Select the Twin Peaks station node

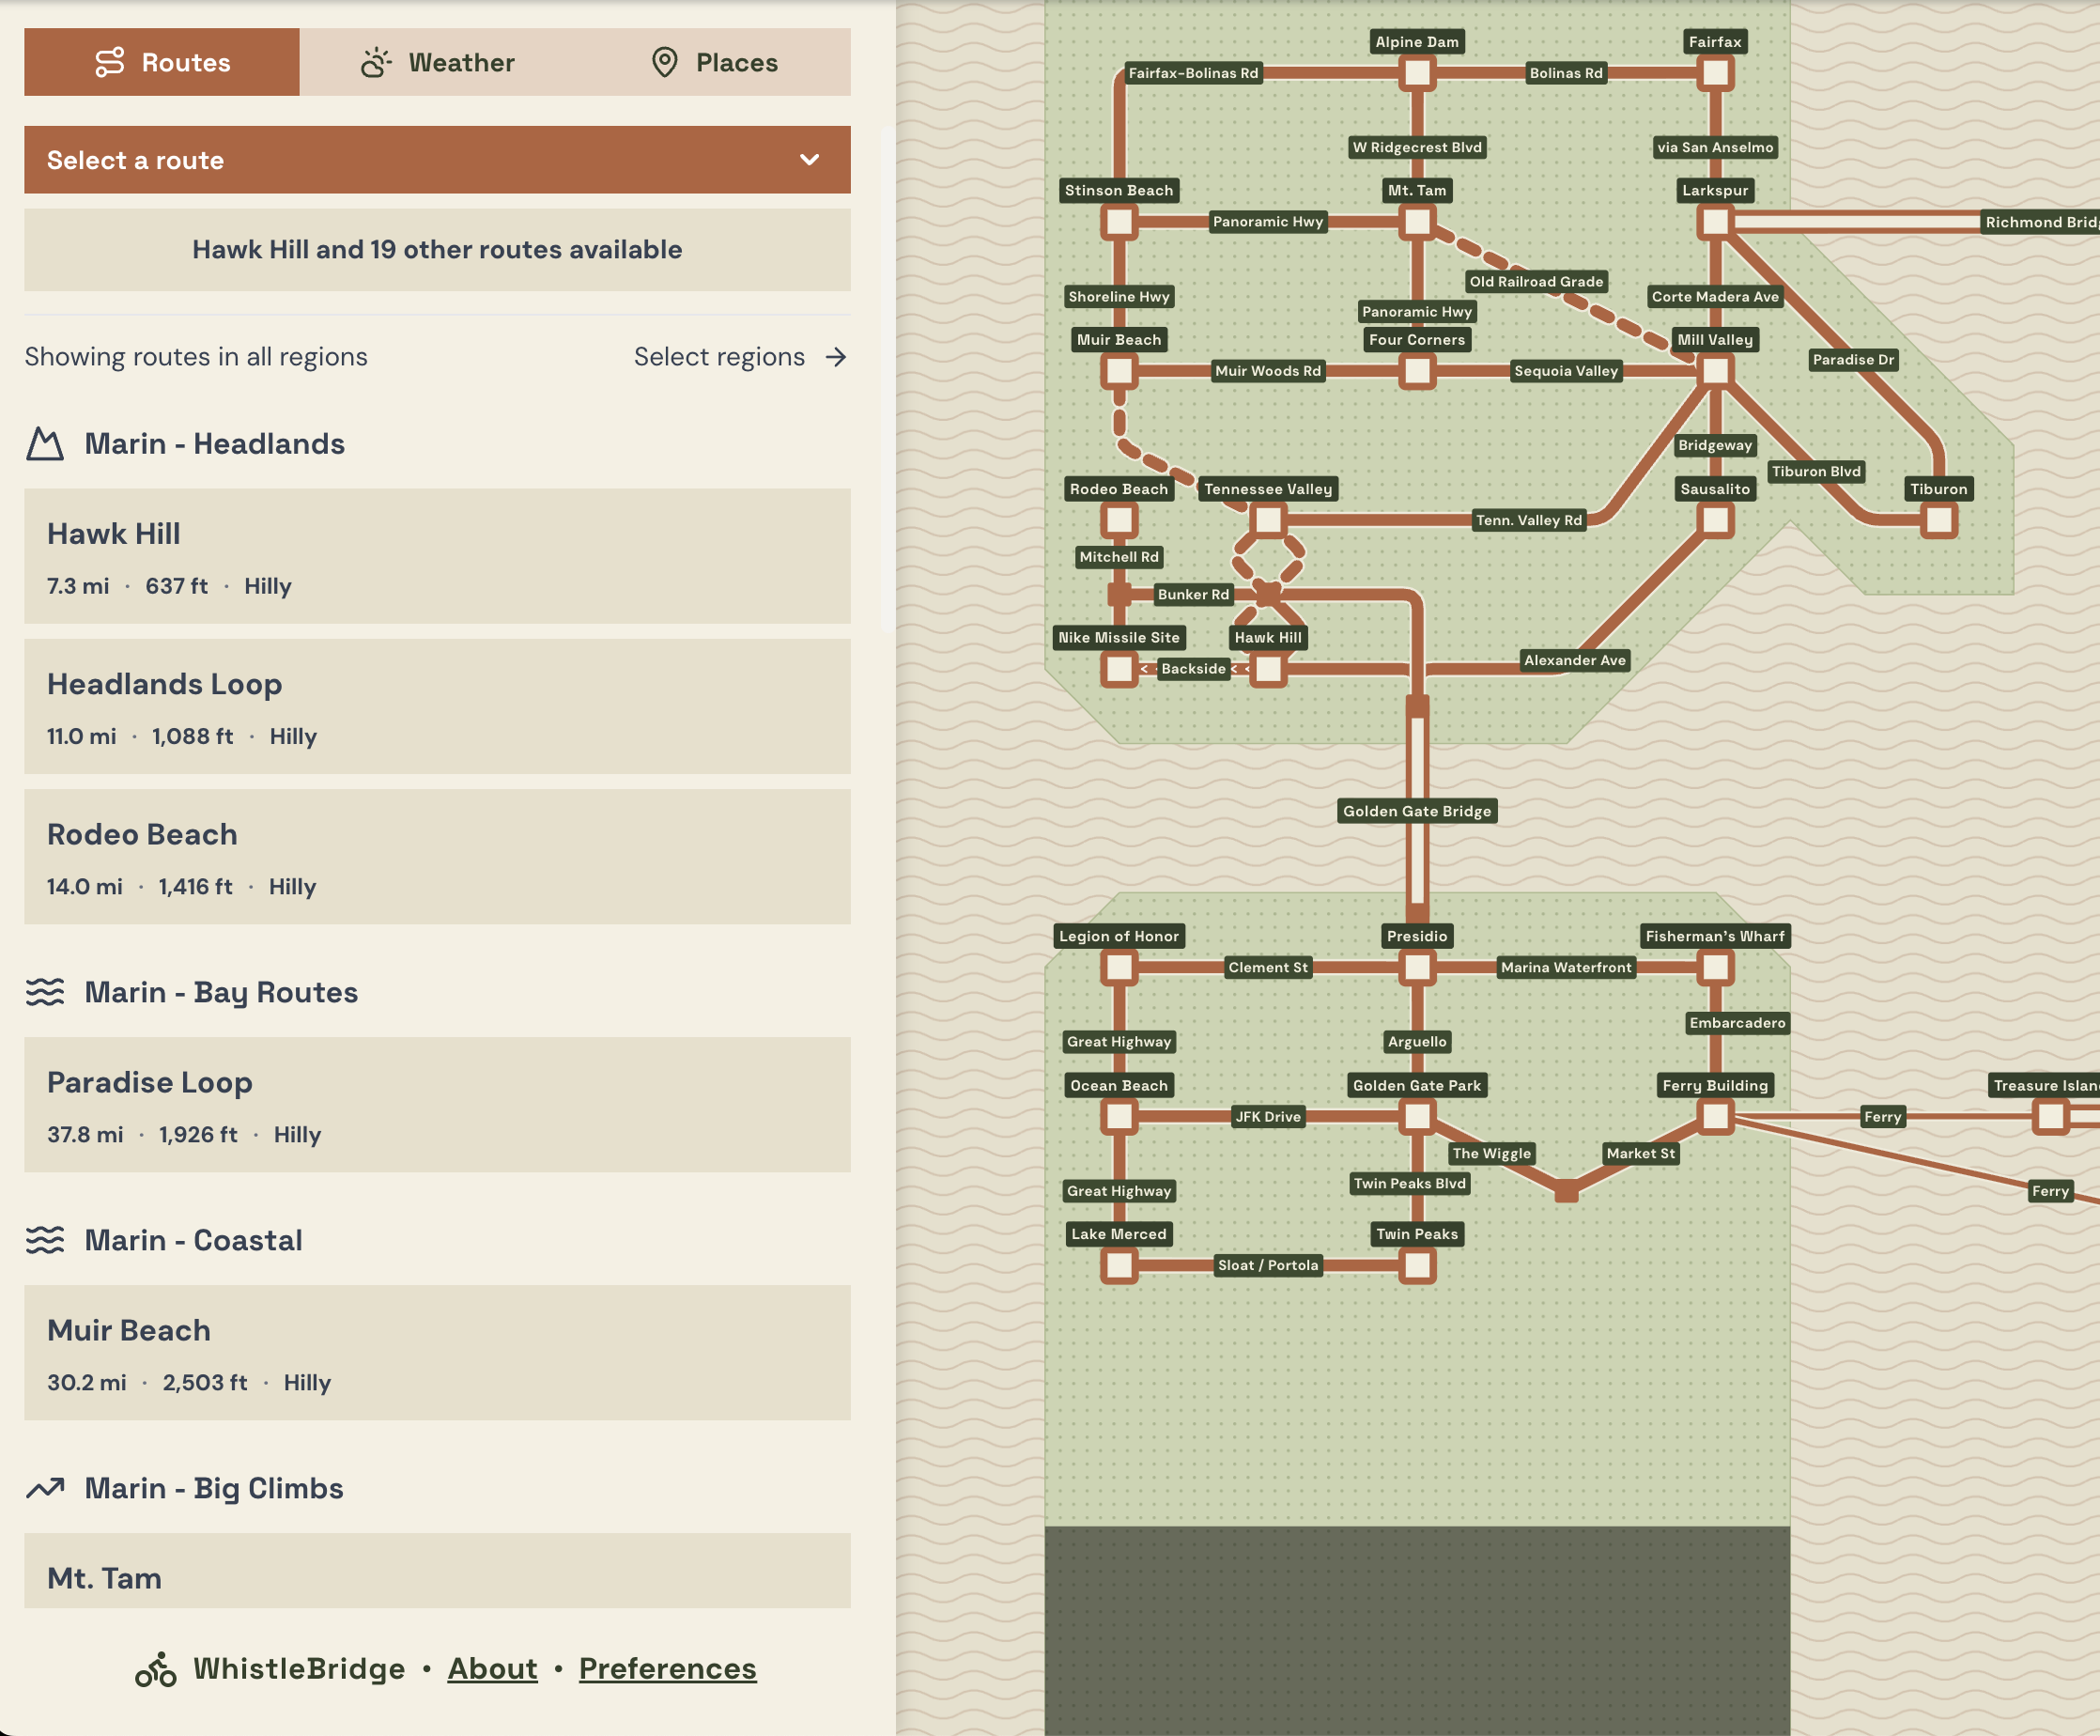tap(1417, 1265)
